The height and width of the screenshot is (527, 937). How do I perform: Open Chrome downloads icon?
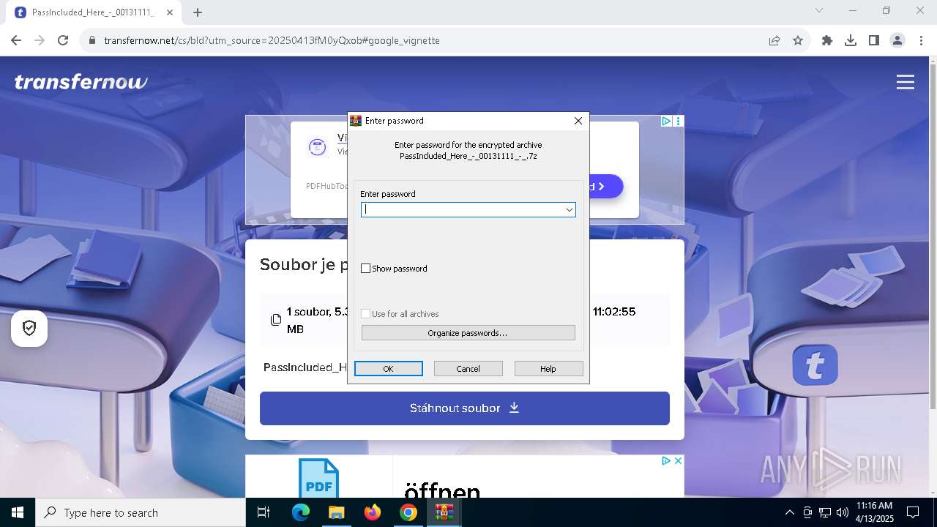click(851, 41)
